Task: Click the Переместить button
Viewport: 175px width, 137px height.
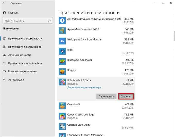Action: 106,96
